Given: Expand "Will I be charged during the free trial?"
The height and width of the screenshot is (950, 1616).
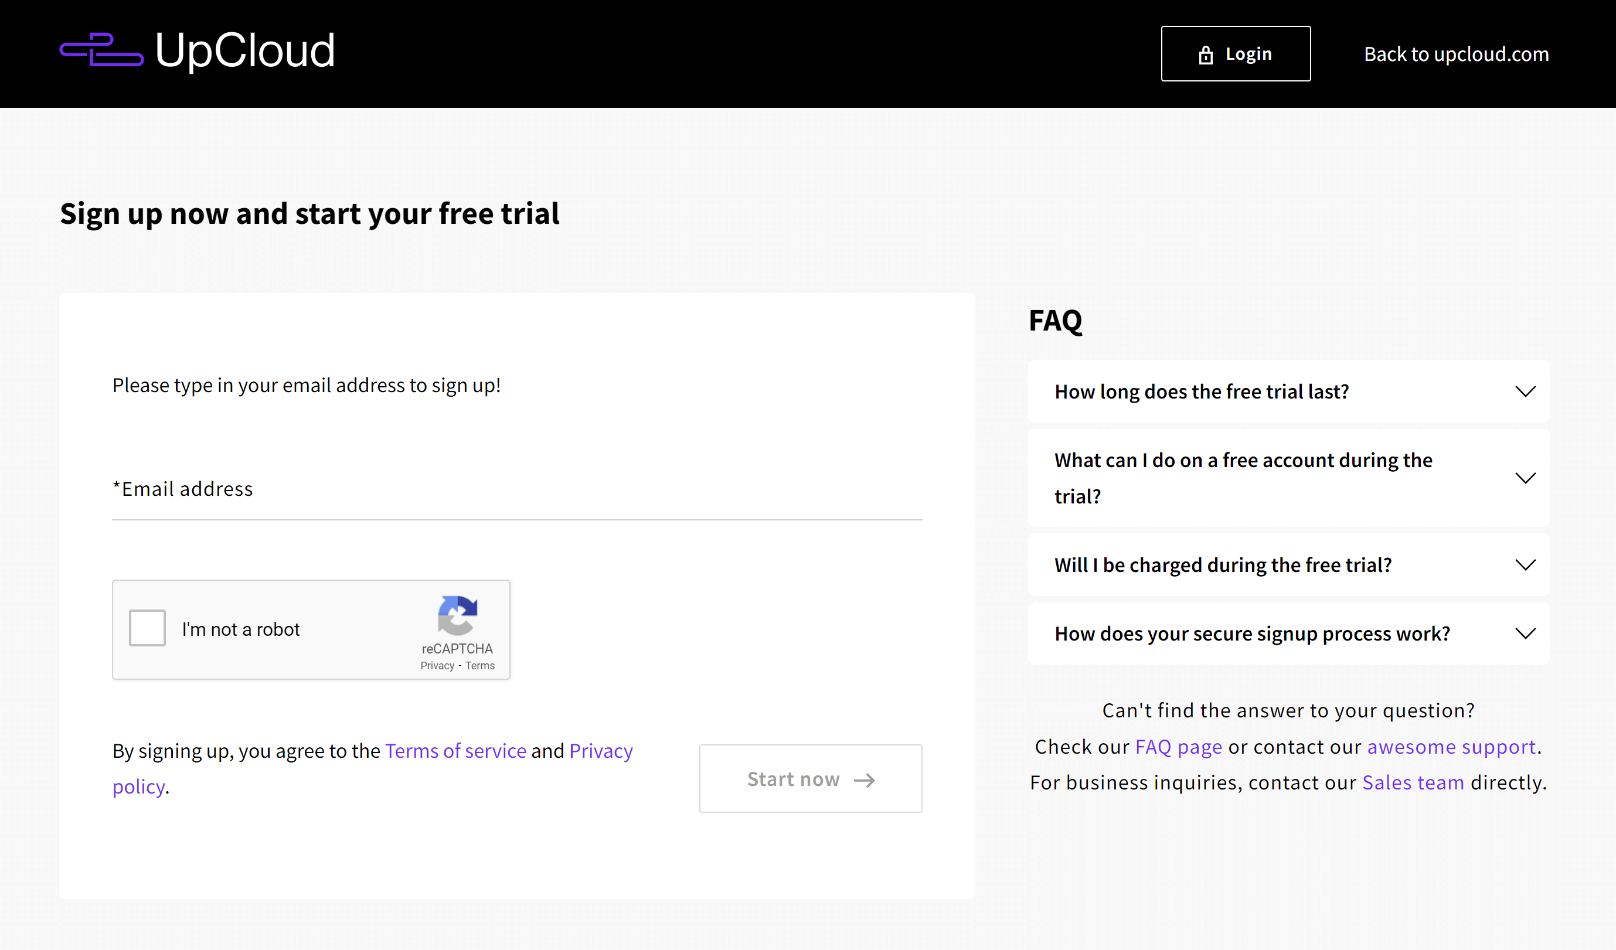Looking at the screenshot, I should click(x=1288, y=565).
